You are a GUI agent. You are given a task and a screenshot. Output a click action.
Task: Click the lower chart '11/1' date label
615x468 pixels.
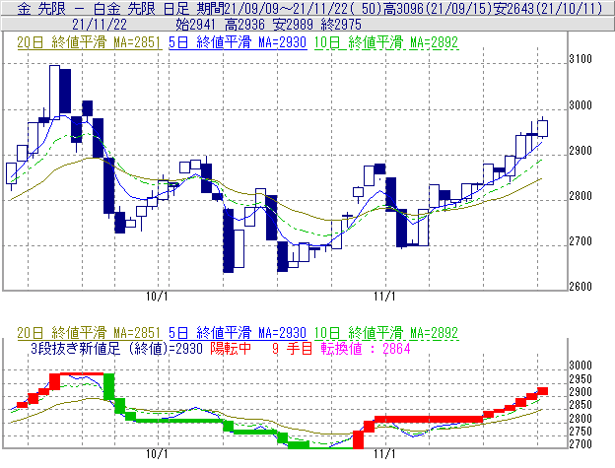click(384, 454)
